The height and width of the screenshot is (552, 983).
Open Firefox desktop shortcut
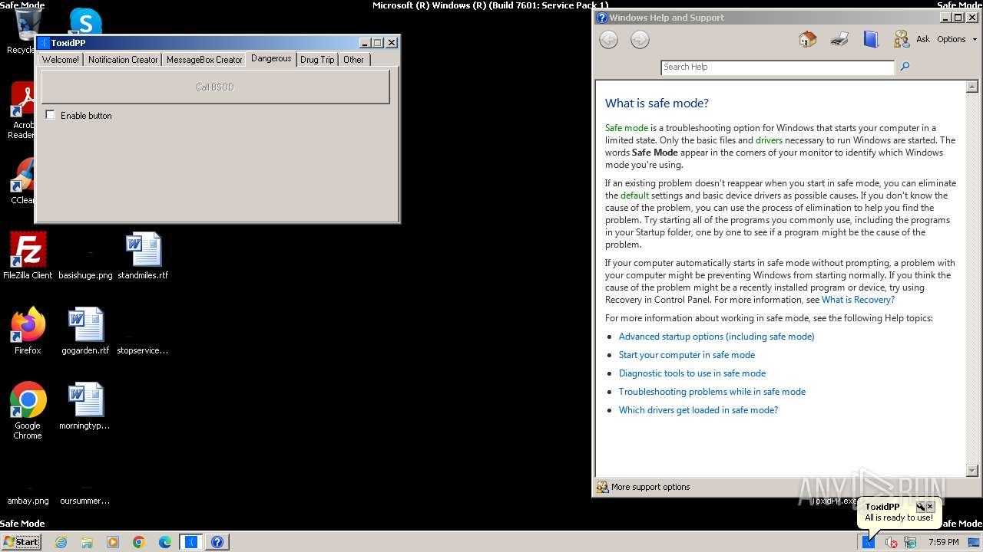coord(28,331)
